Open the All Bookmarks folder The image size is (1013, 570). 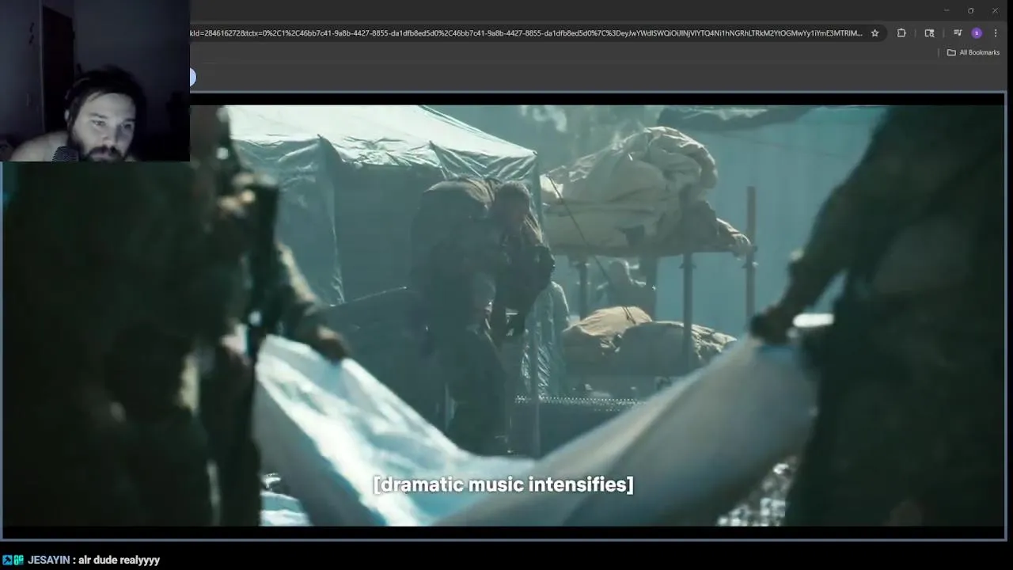(x=973, y=52)
